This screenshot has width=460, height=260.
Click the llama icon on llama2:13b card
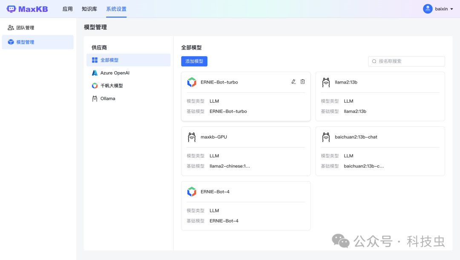[x=326, y=82]
